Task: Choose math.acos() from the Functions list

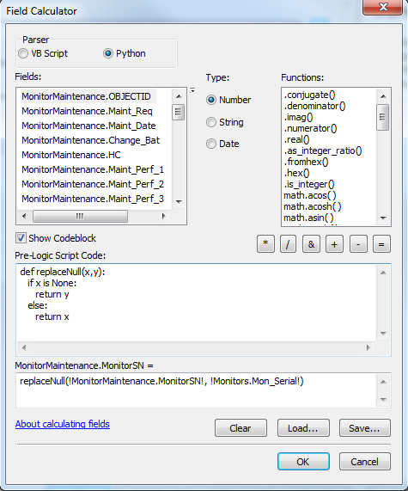Action: click(310, 195)
